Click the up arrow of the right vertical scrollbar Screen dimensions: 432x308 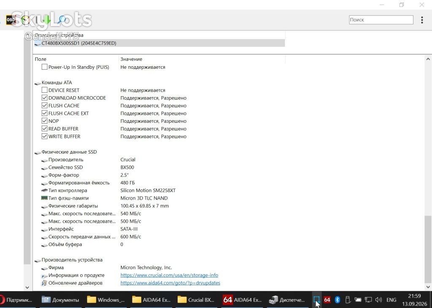(x=428, y=59)
